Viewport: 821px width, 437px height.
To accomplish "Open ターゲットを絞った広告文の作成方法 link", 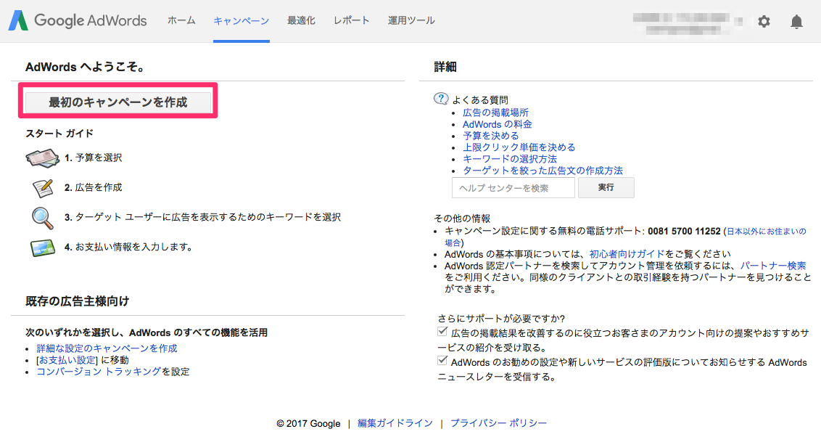I will [x=542, y=171].
